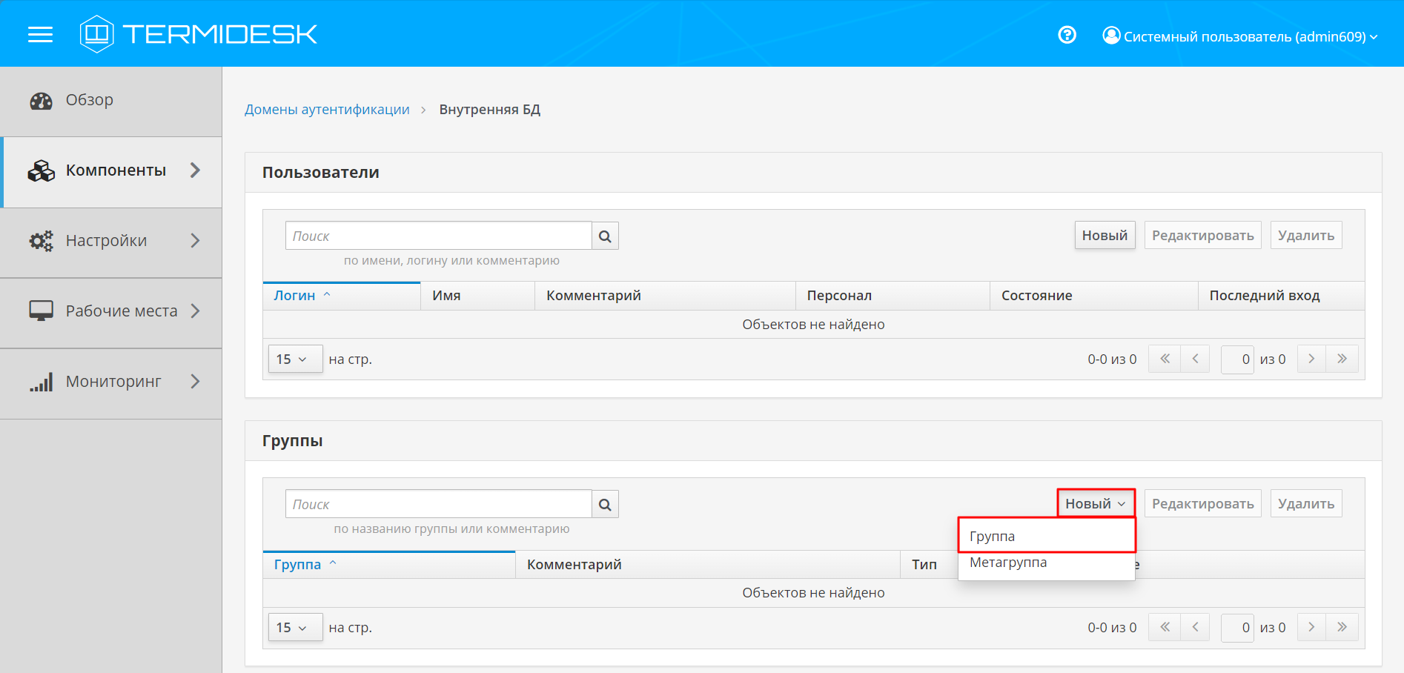Open the hamburger navigation menu
This screenshot has height=673, width=1404.
point(40,35)
